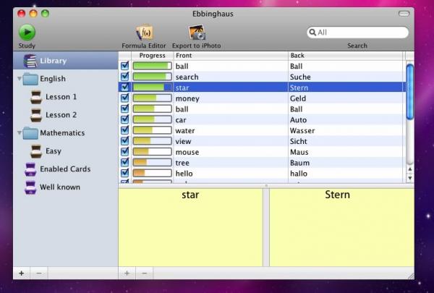Uncheck the view card checkbox
This screenshot has height=293, width=434.
coord(125,141)
